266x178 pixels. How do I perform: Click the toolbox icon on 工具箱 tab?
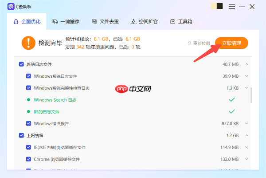point(173,21)
